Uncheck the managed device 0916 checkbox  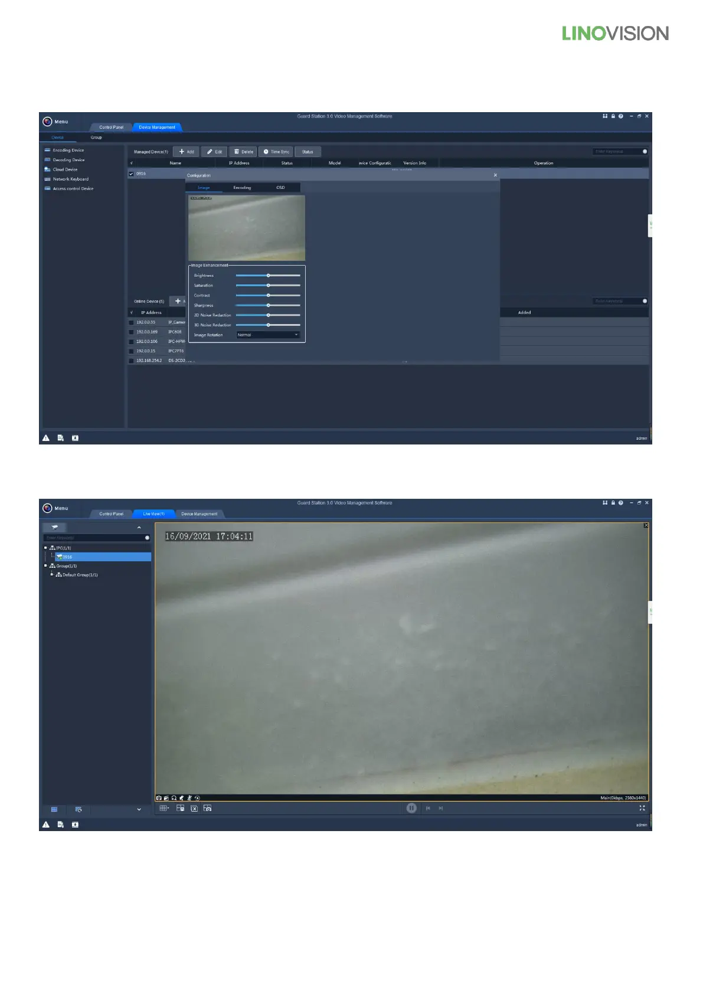131,174
